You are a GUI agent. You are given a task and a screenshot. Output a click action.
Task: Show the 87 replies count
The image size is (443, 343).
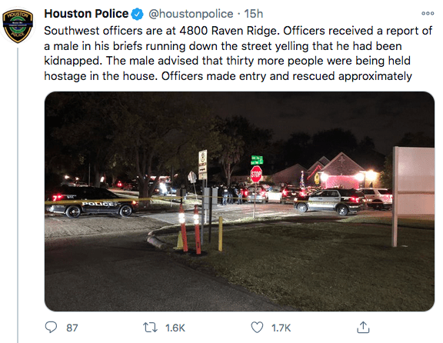coord(72,328)
